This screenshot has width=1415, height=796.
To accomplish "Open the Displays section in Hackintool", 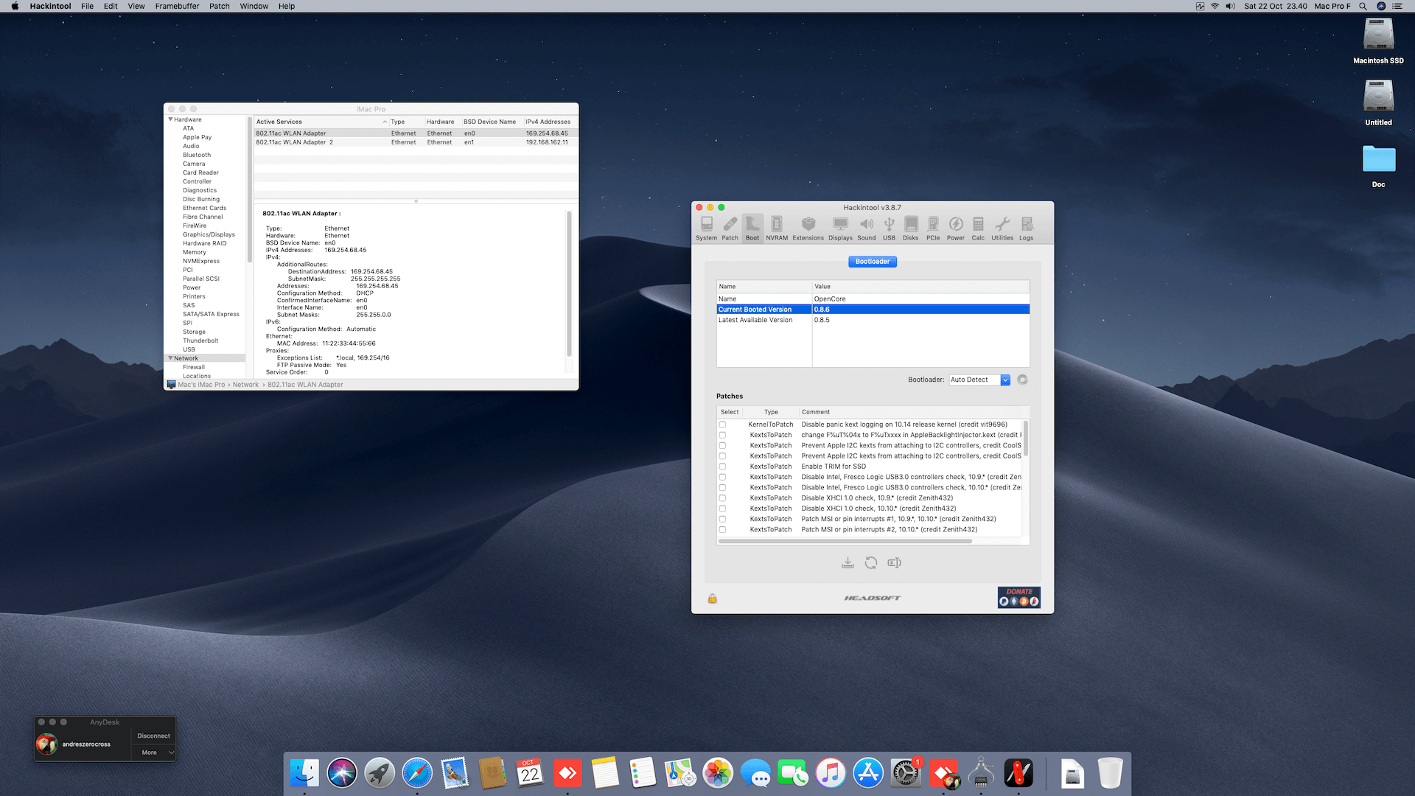I will point(840,228).
